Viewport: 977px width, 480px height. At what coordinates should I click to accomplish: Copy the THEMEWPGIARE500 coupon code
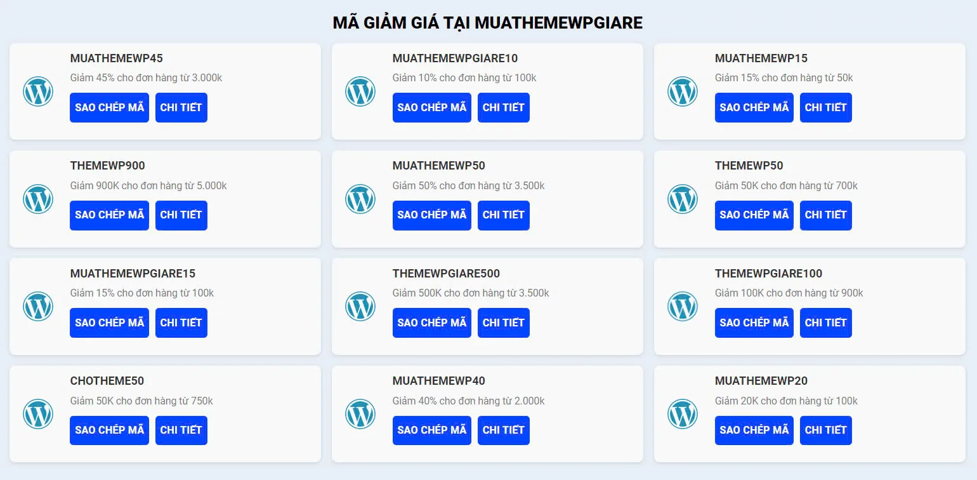click(x=431, y=323)
